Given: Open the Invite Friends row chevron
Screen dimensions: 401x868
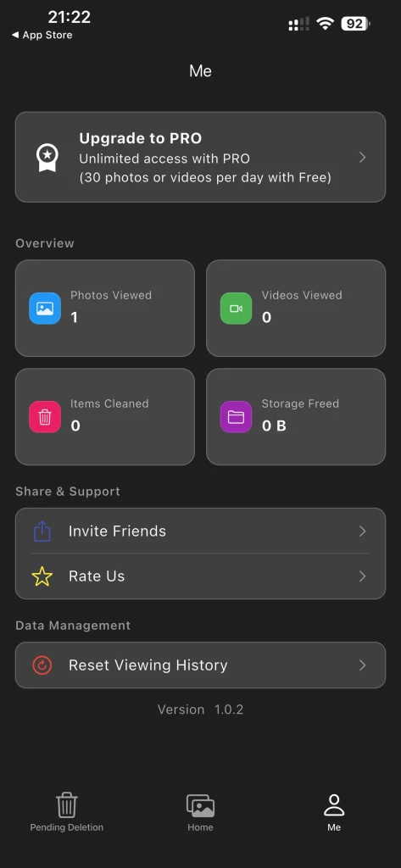Looking at the screenshot, I should coord(362,531).
